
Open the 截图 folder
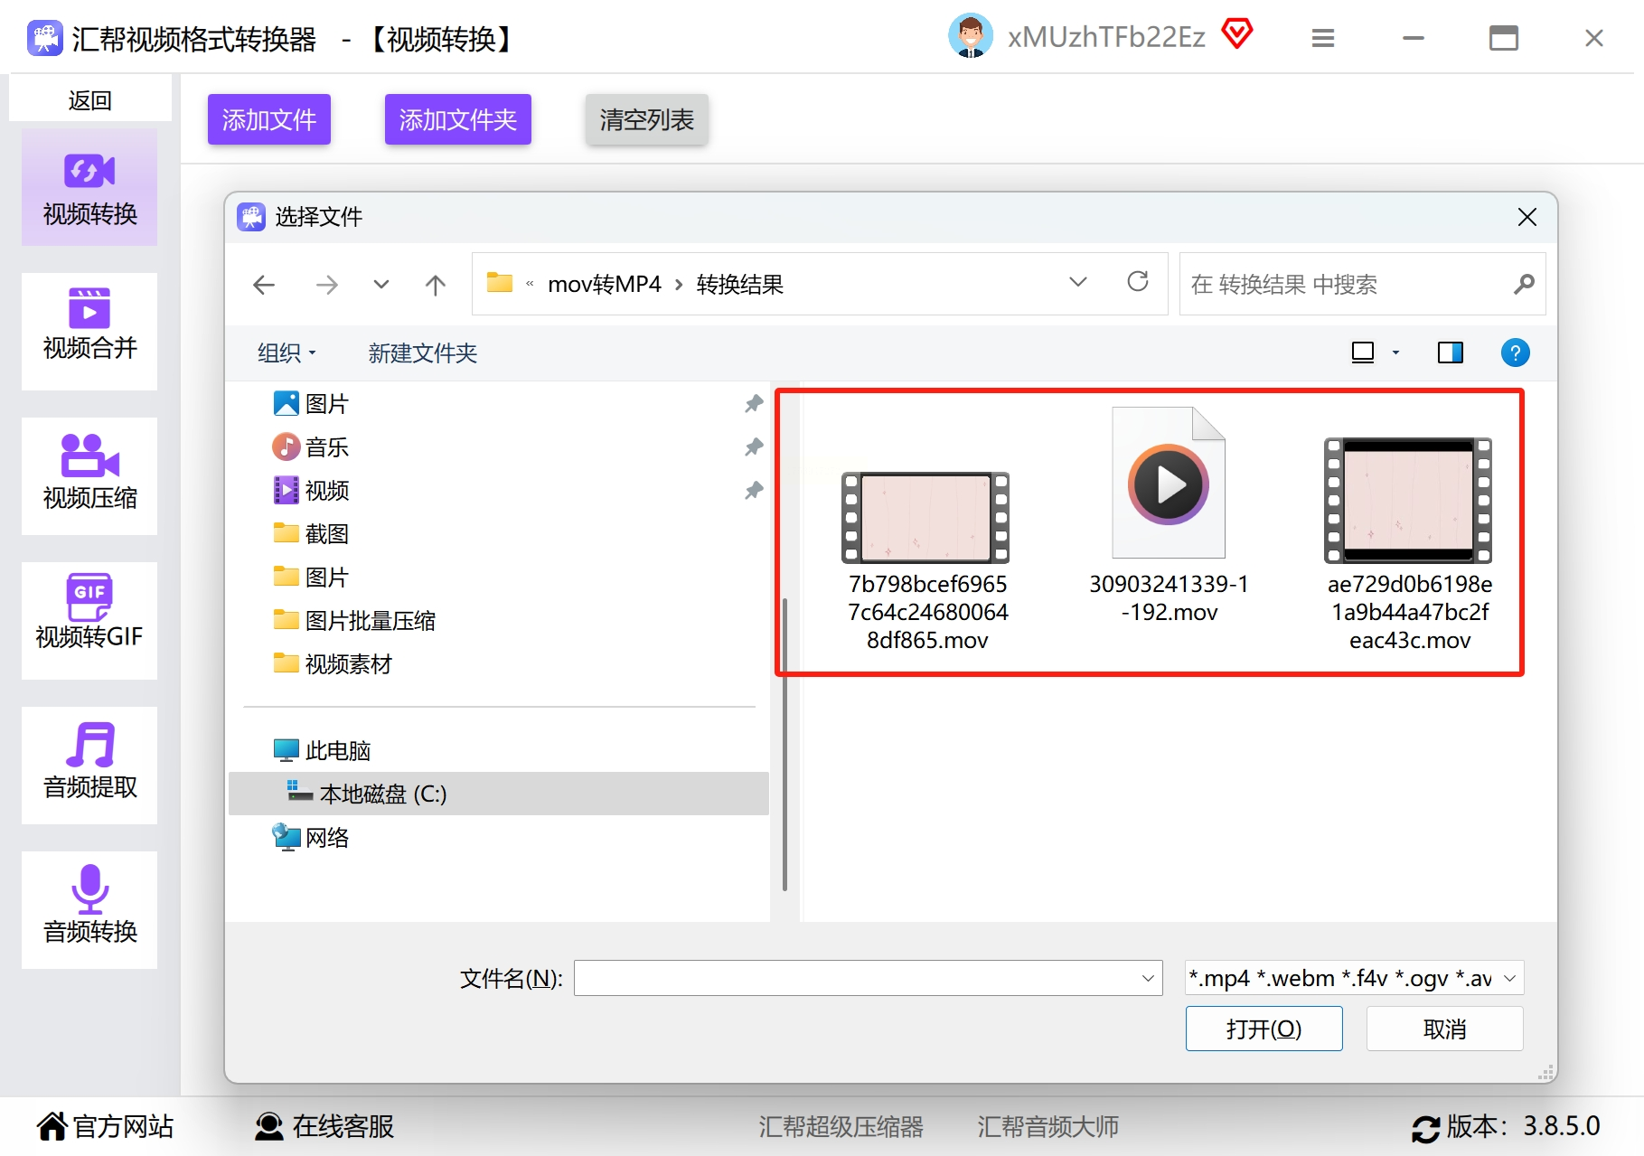(x=311, y=534)
